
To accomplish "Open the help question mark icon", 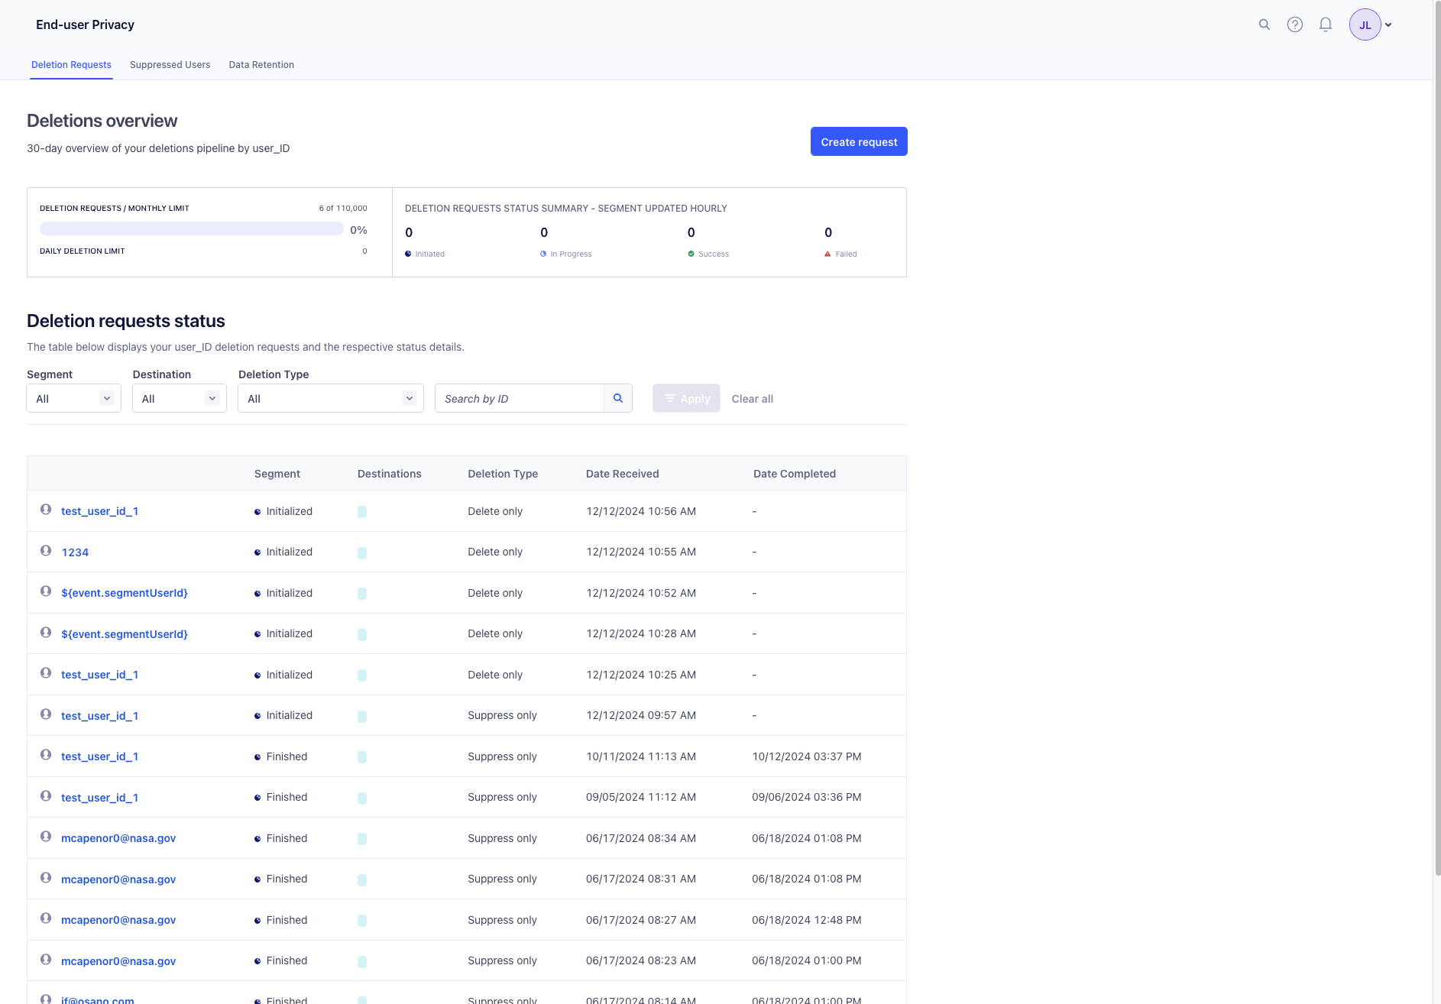I will [1295, 24].
